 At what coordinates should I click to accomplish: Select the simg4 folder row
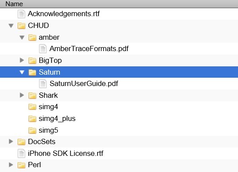coord(119,107)
